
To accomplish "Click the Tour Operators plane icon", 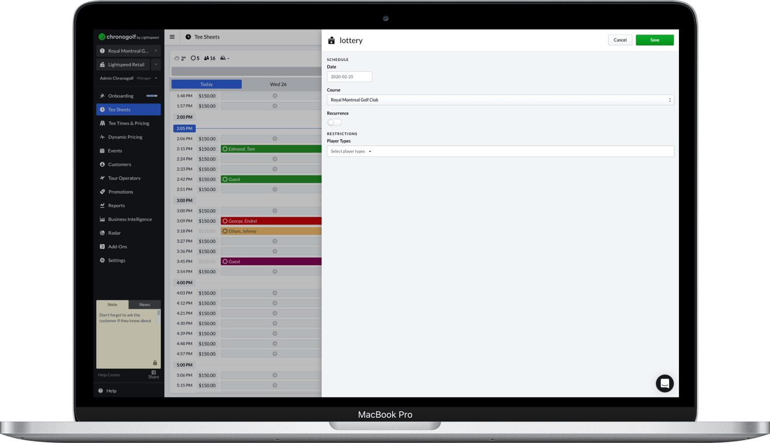I will point(102,178).
